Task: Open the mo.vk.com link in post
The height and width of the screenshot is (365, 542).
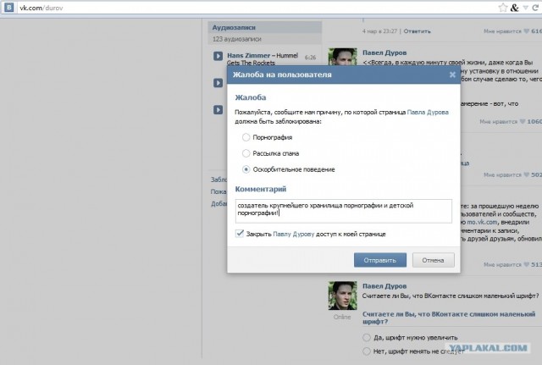Action: pyautogui.click(x=482, y=222)
